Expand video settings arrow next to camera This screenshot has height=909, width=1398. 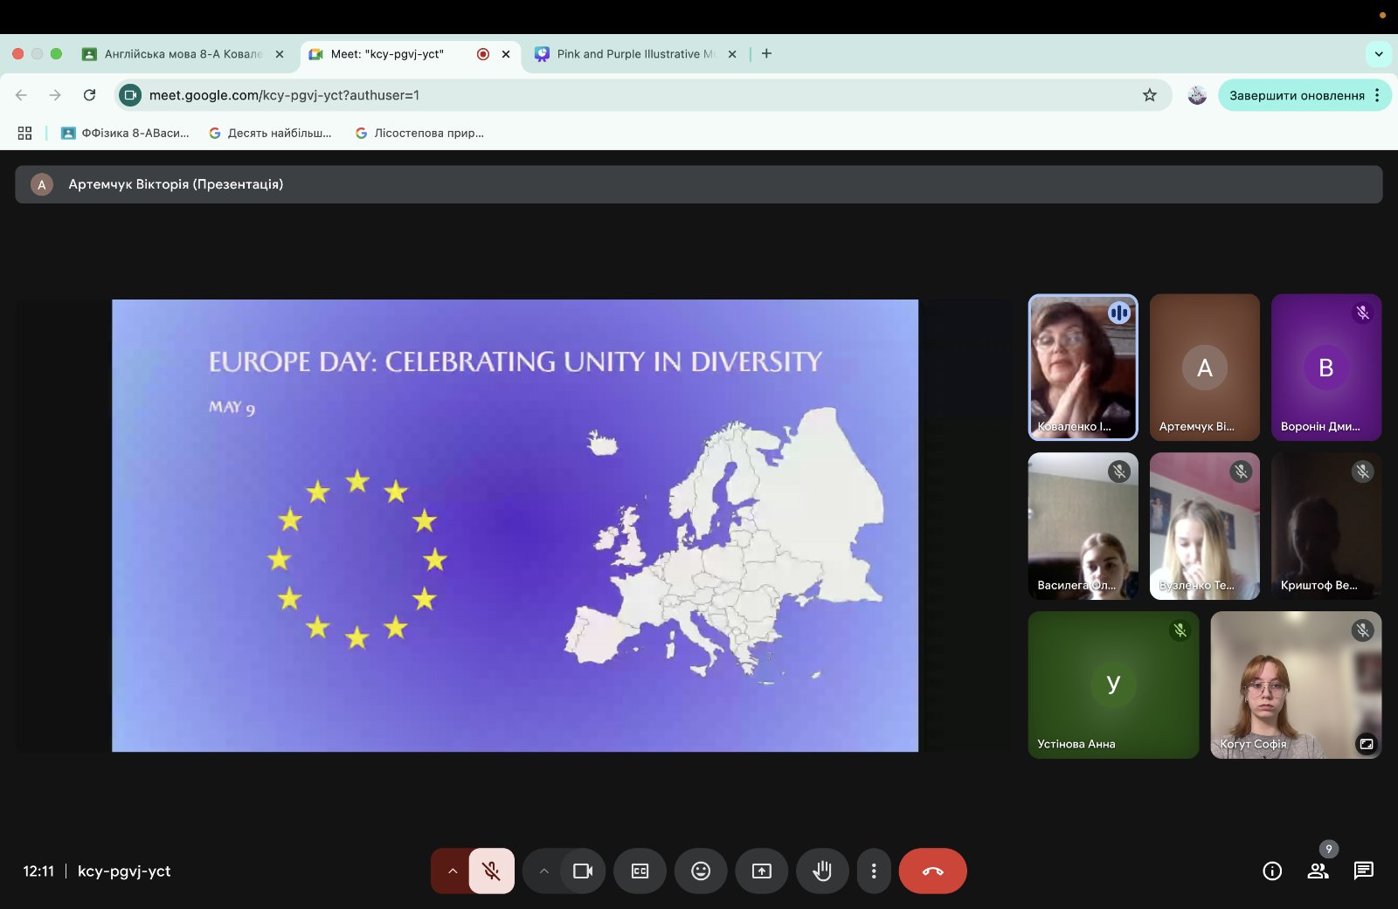pos(543,871)
